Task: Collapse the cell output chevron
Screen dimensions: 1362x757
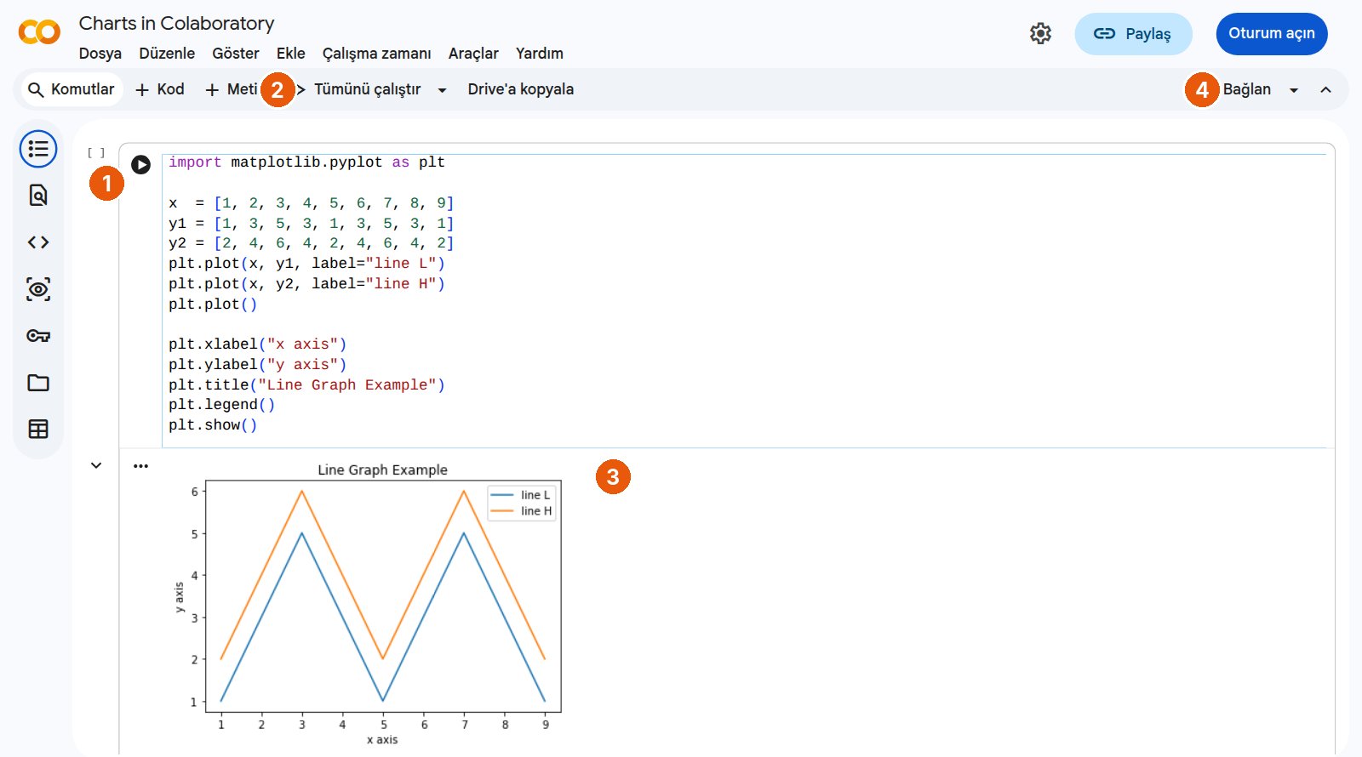Action: click(96, 465)
